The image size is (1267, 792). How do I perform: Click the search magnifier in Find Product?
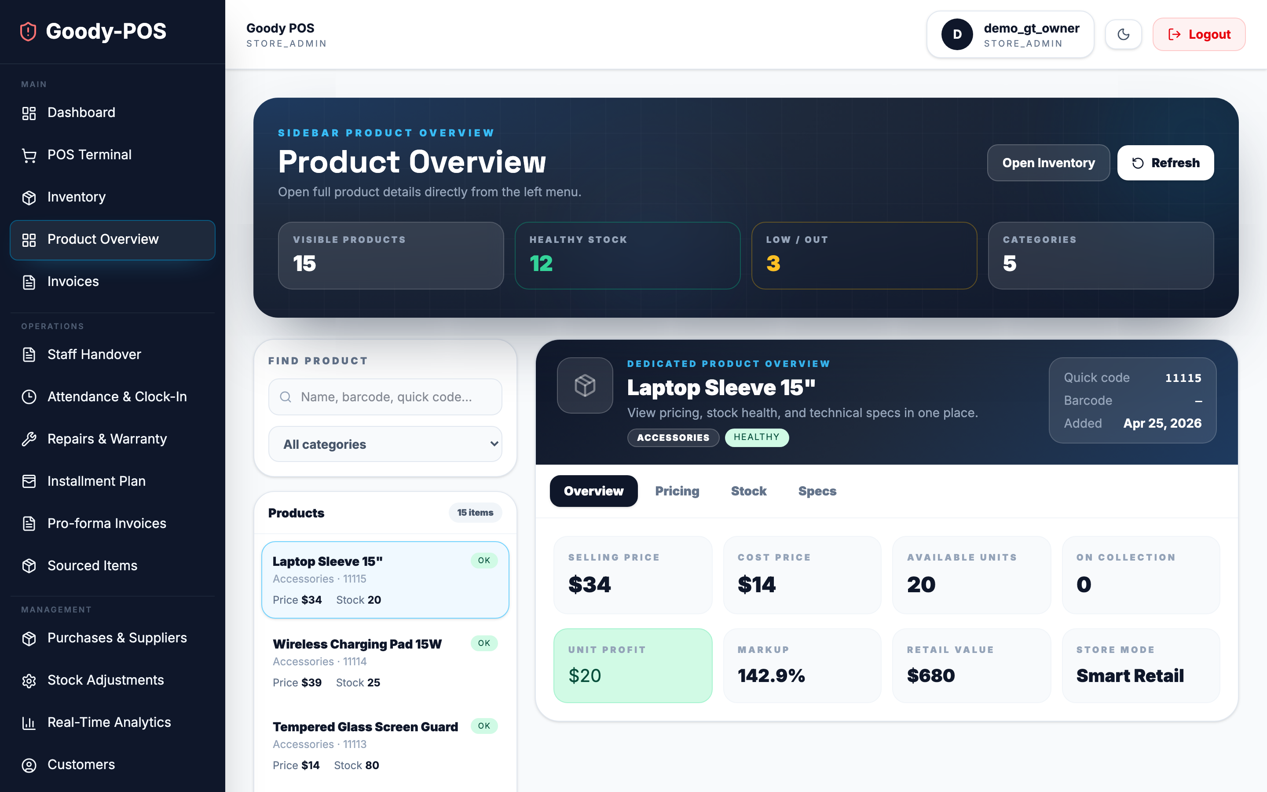coord(286,397)
